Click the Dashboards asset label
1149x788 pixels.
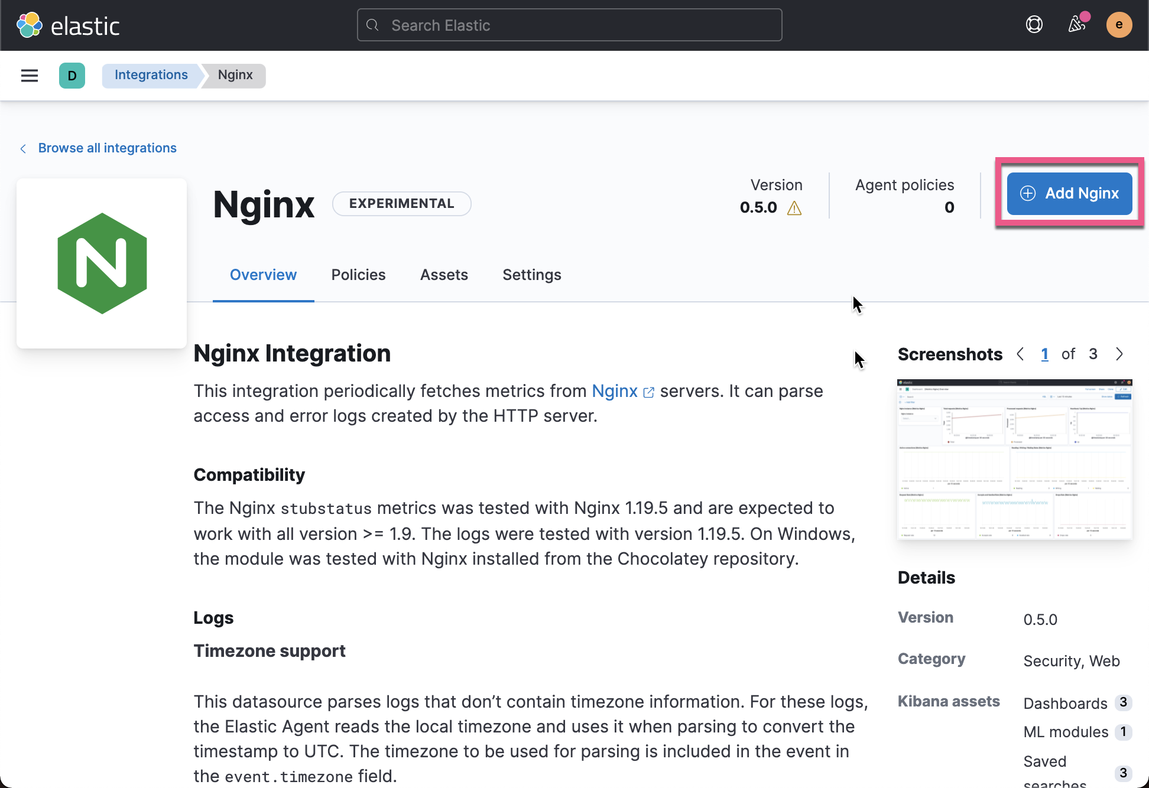pyautogui.click(x=1065, y=704)
